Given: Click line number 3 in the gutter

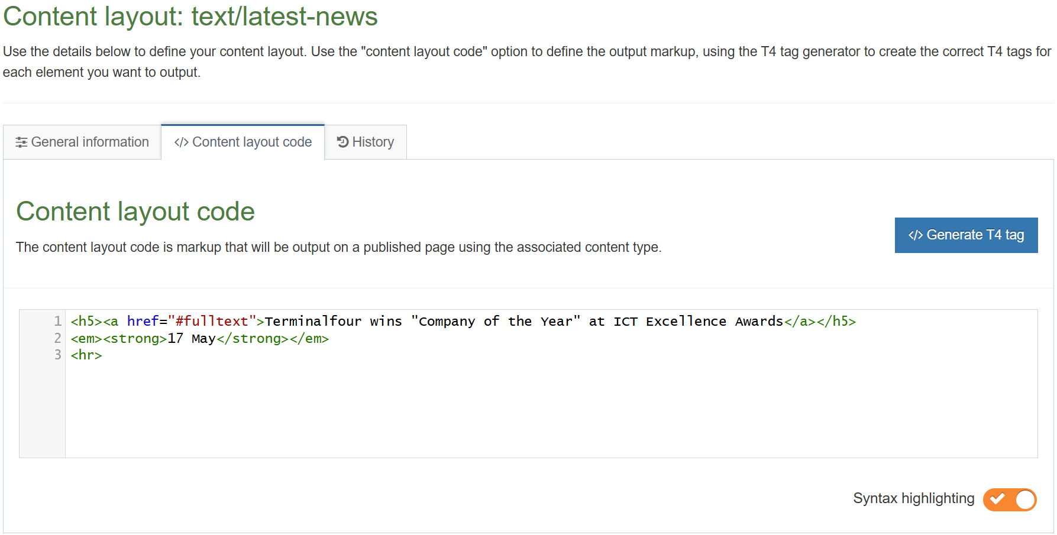Looking at the screenshot, I should (x=57, y=355).
